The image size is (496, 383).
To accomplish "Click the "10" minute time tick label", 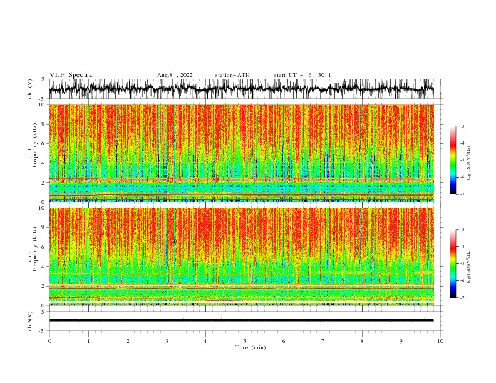I will (440, 341).
